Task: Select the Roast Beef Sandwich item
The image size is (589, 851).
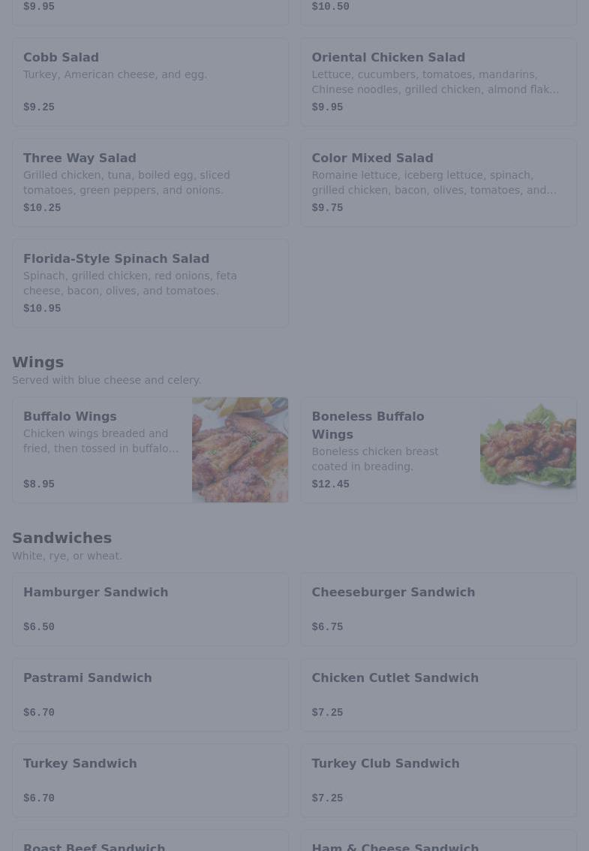Action: pos(150,840)
